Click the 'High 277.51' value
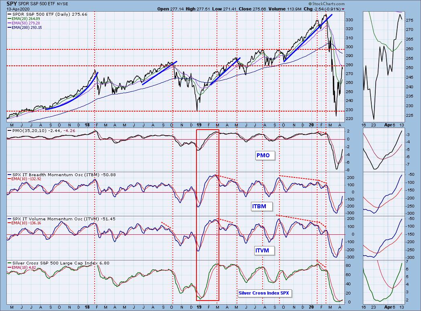This screenshot has width=421, height=311. click(x=198, y=9)
